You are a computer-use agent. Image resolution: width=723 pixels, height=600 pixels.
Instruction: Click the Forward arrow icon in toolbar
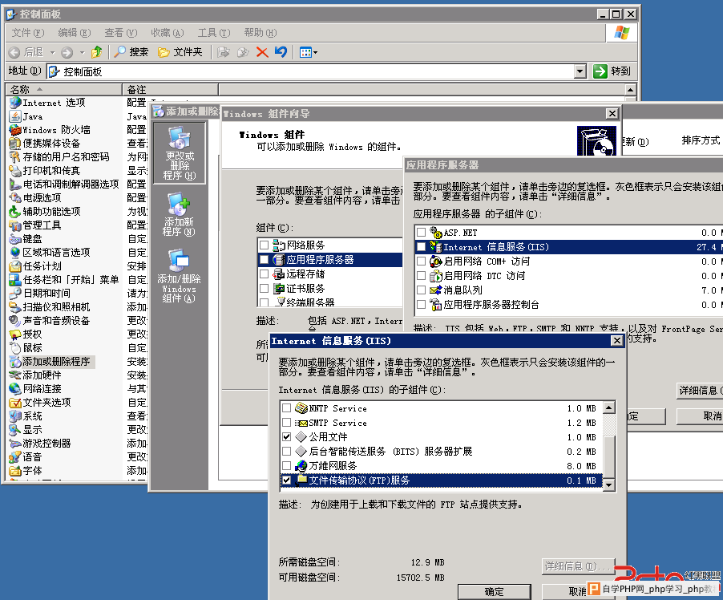pos(67,52)
